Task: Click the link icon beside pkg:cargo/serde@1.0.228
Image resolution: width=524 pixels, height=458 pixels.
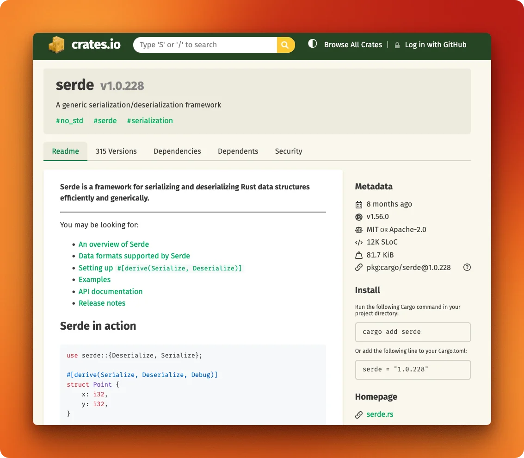Action: tap(359, 268)
